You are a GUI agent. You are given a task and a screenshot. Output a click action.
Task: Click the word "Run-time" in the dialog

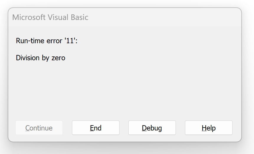click(x=30, y=41)
